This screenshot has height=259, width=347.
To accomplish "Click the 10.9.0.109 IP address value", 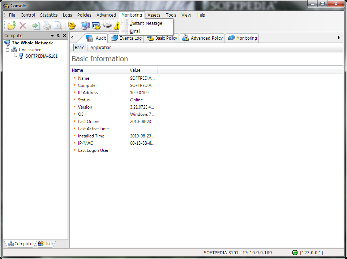I will coord(139,92).
